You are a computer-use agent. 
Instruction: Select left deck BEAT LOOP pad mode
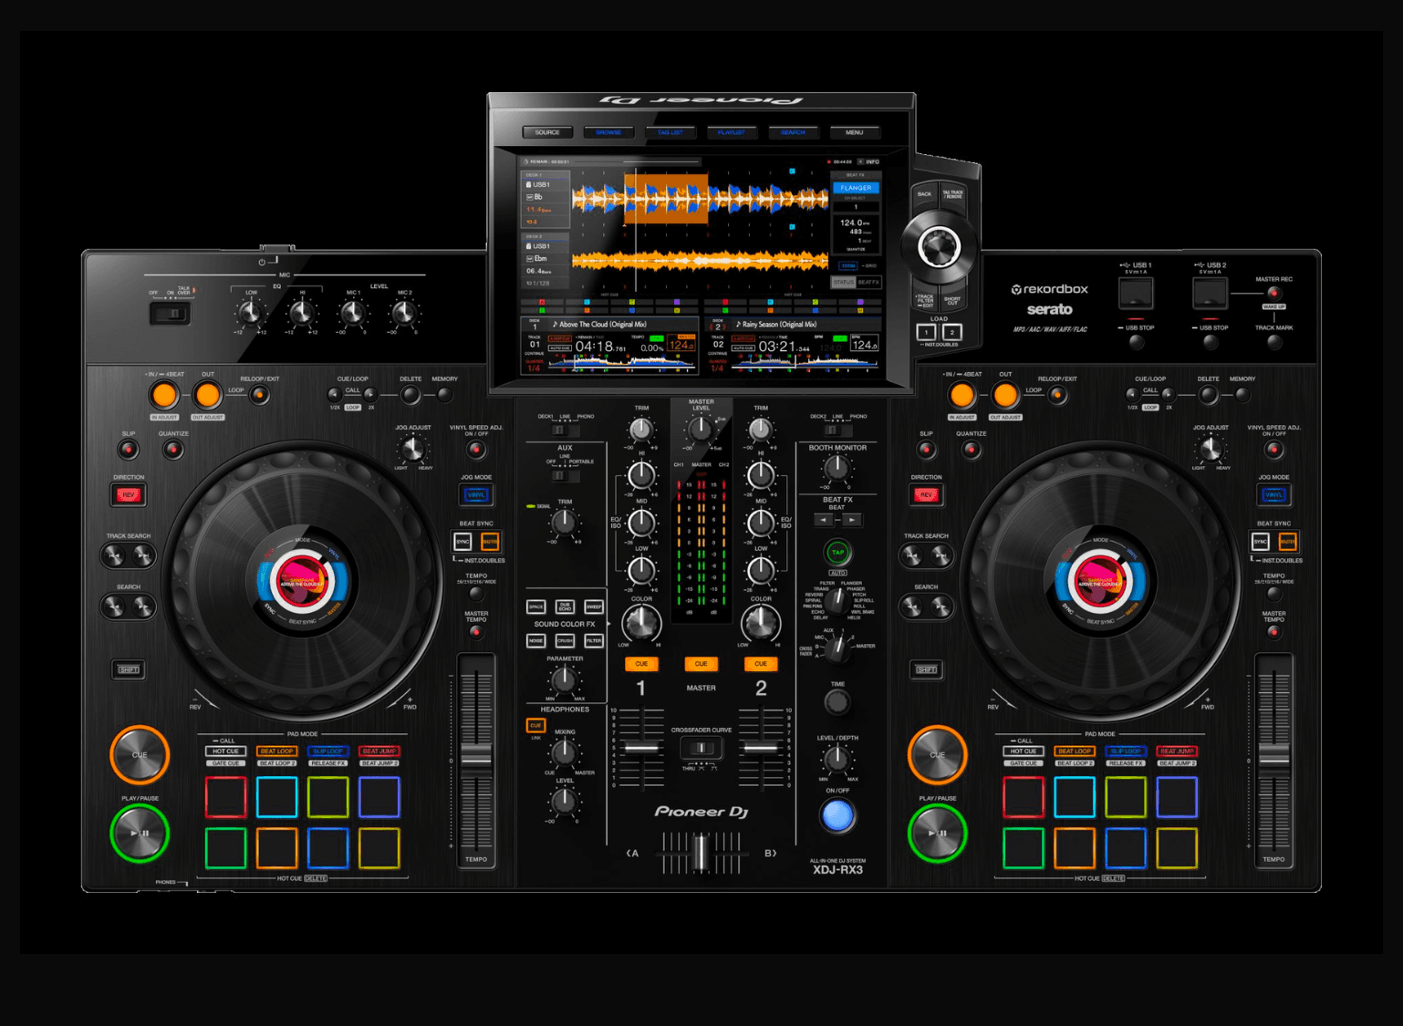pos(276,751)
